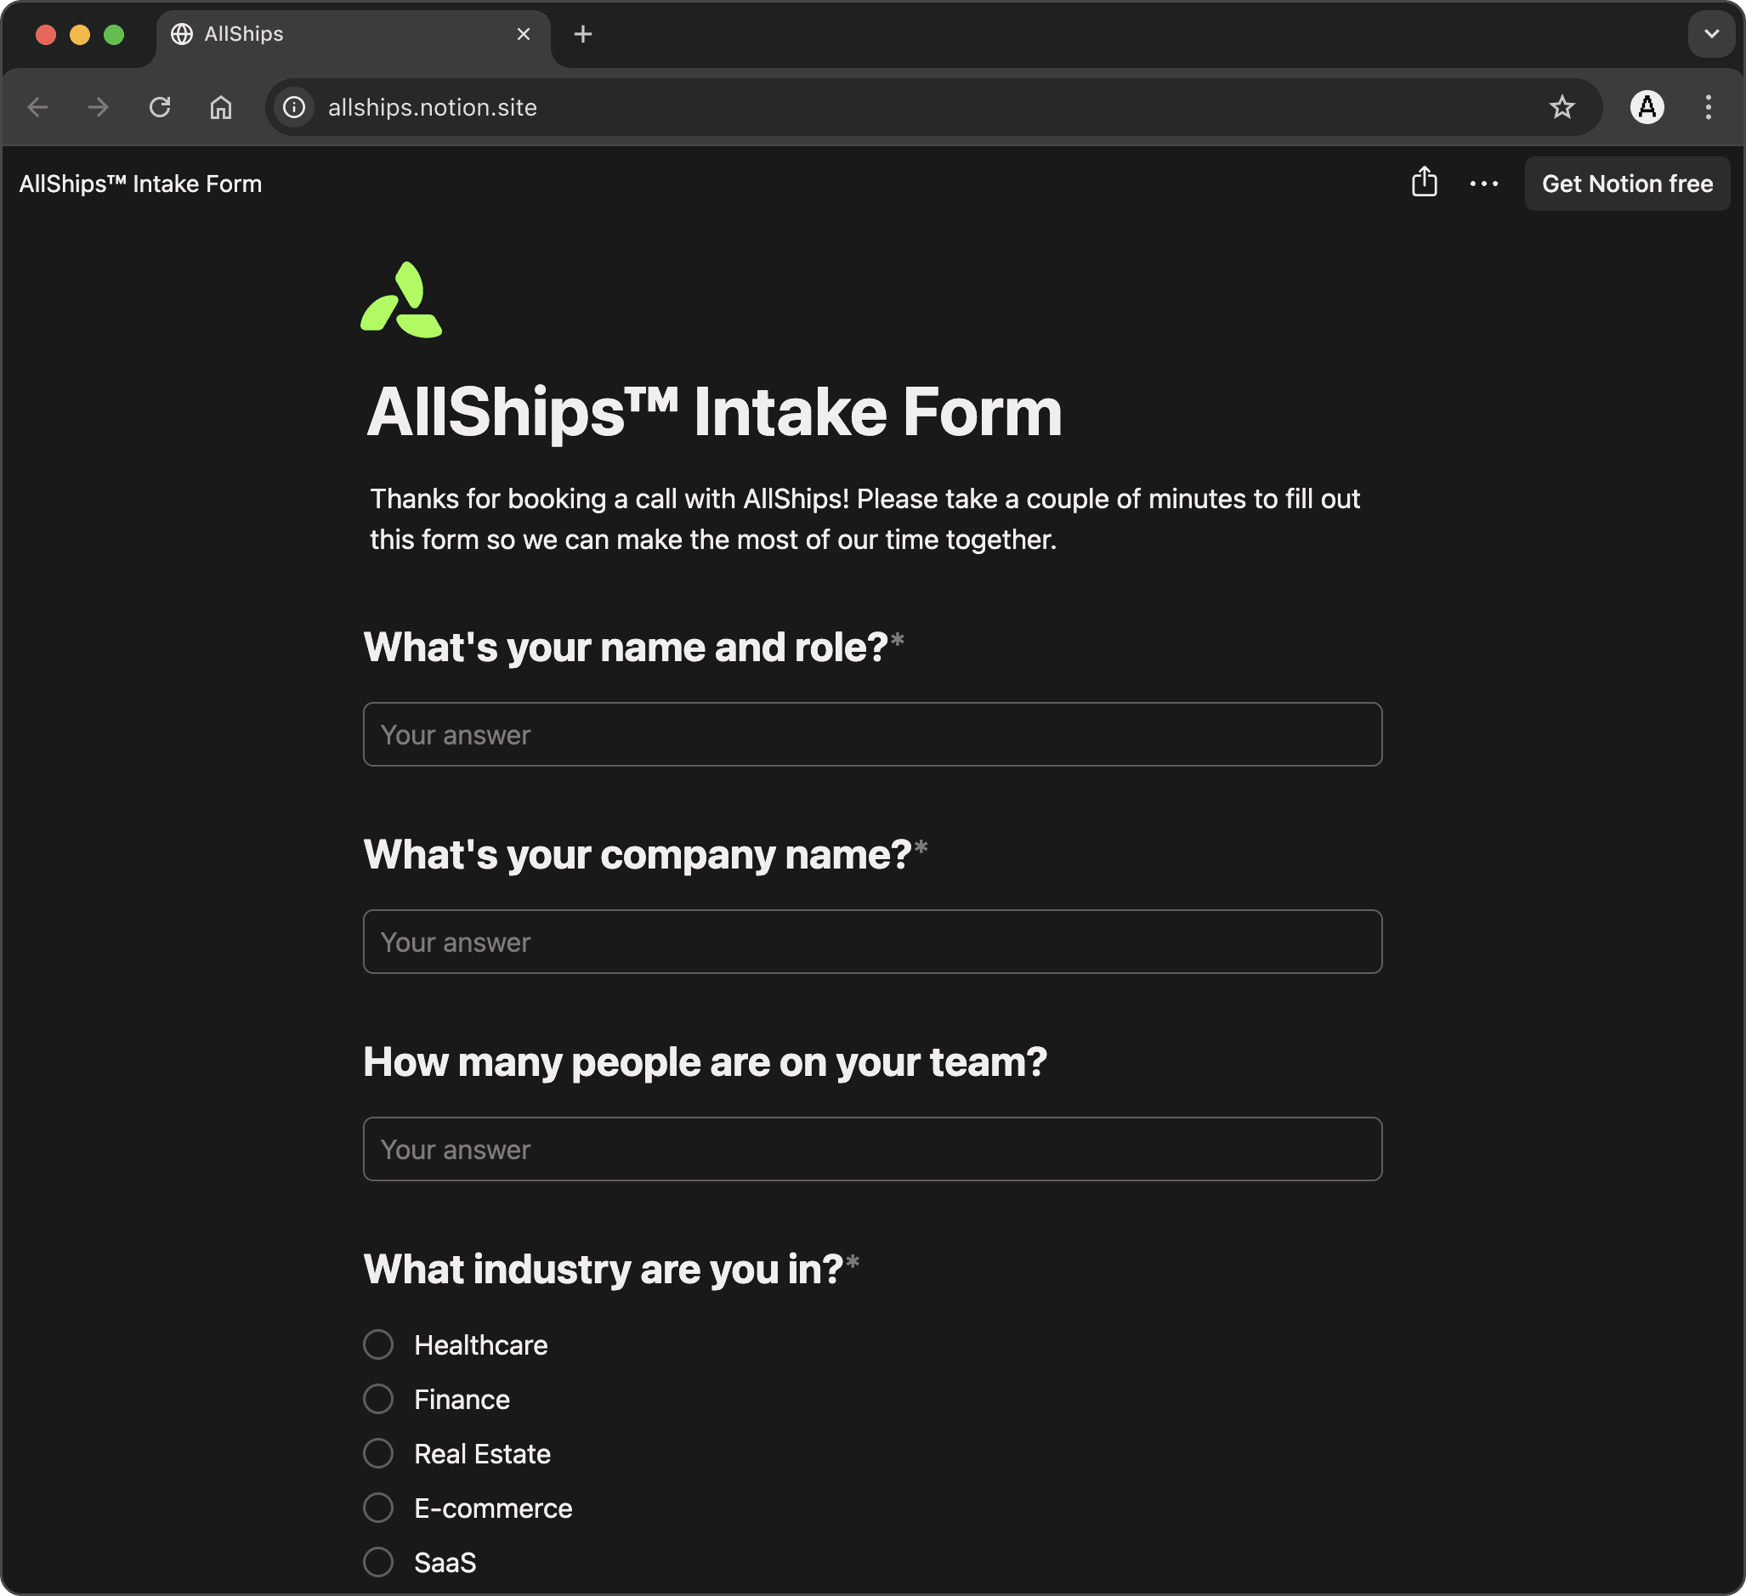Image resolution: width=1746 pixels, height=1596 pixels.
Task: Go to the browser home page icon
Action: [221, 107]
